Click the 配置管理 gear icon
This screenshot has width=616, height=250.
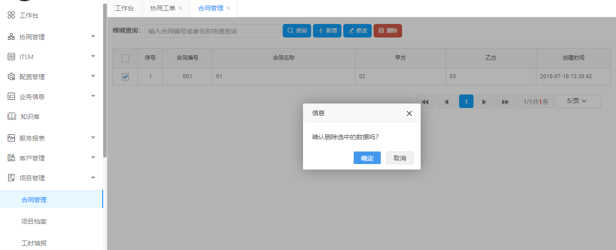coord(11,77)
